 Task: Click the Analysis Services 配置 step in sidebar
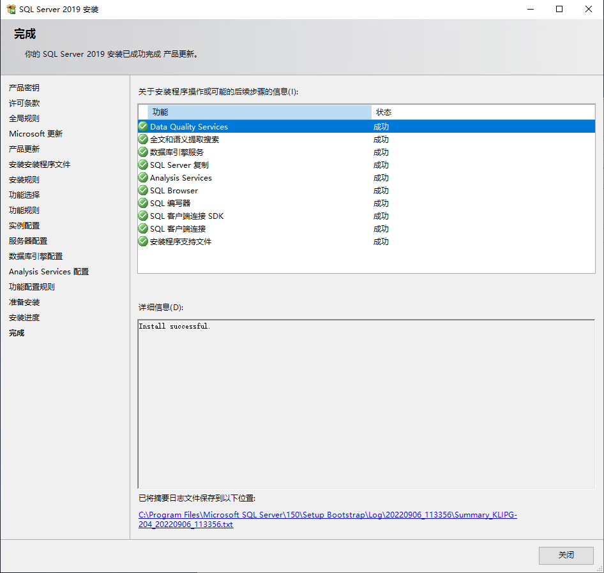pyautogui.click(x=49, y=271)
